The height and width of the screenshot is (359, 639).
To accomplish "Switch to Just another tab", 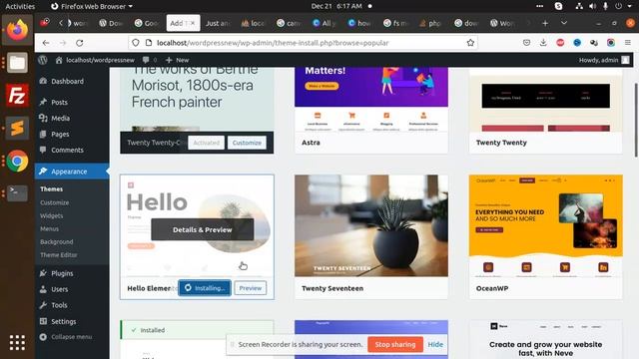I will (217, 23).
